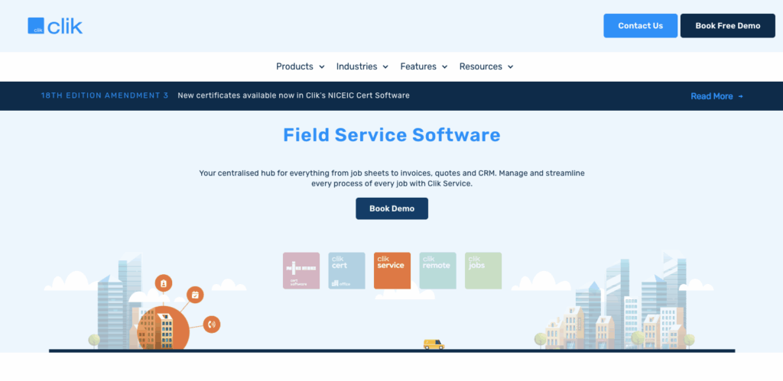The width and height of the screenshot is (783, 381).
Task: Expand the Industries dropdown chevron
Action: click(x=385, y=67)
